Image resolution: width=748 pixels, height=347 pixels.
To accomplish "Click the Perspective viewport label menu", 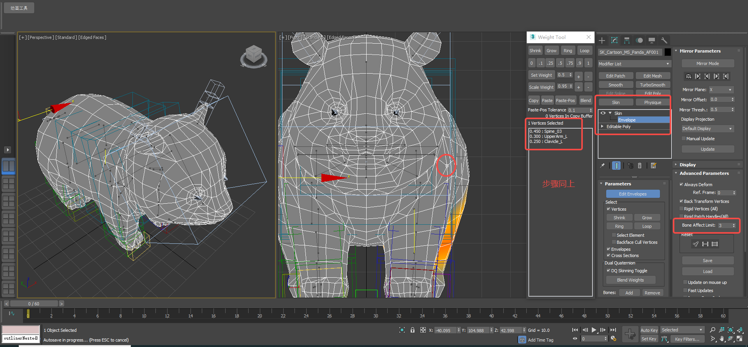I will [x=41, y=37].
